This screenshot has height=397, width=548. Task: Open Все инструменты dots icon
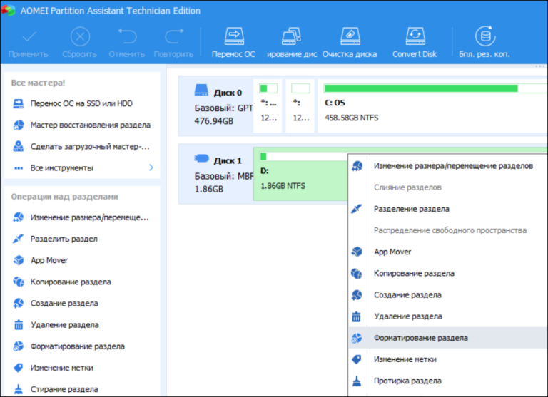click(x=18, y=168)
